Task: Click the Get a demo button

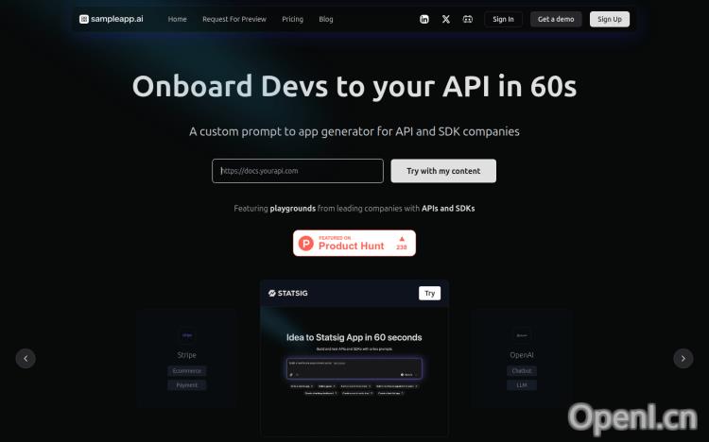Action: pos(556,19)
